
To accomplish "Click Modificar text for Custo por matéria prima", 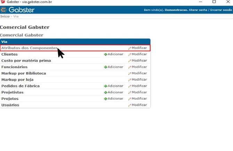I will click(x=139, y=60).
